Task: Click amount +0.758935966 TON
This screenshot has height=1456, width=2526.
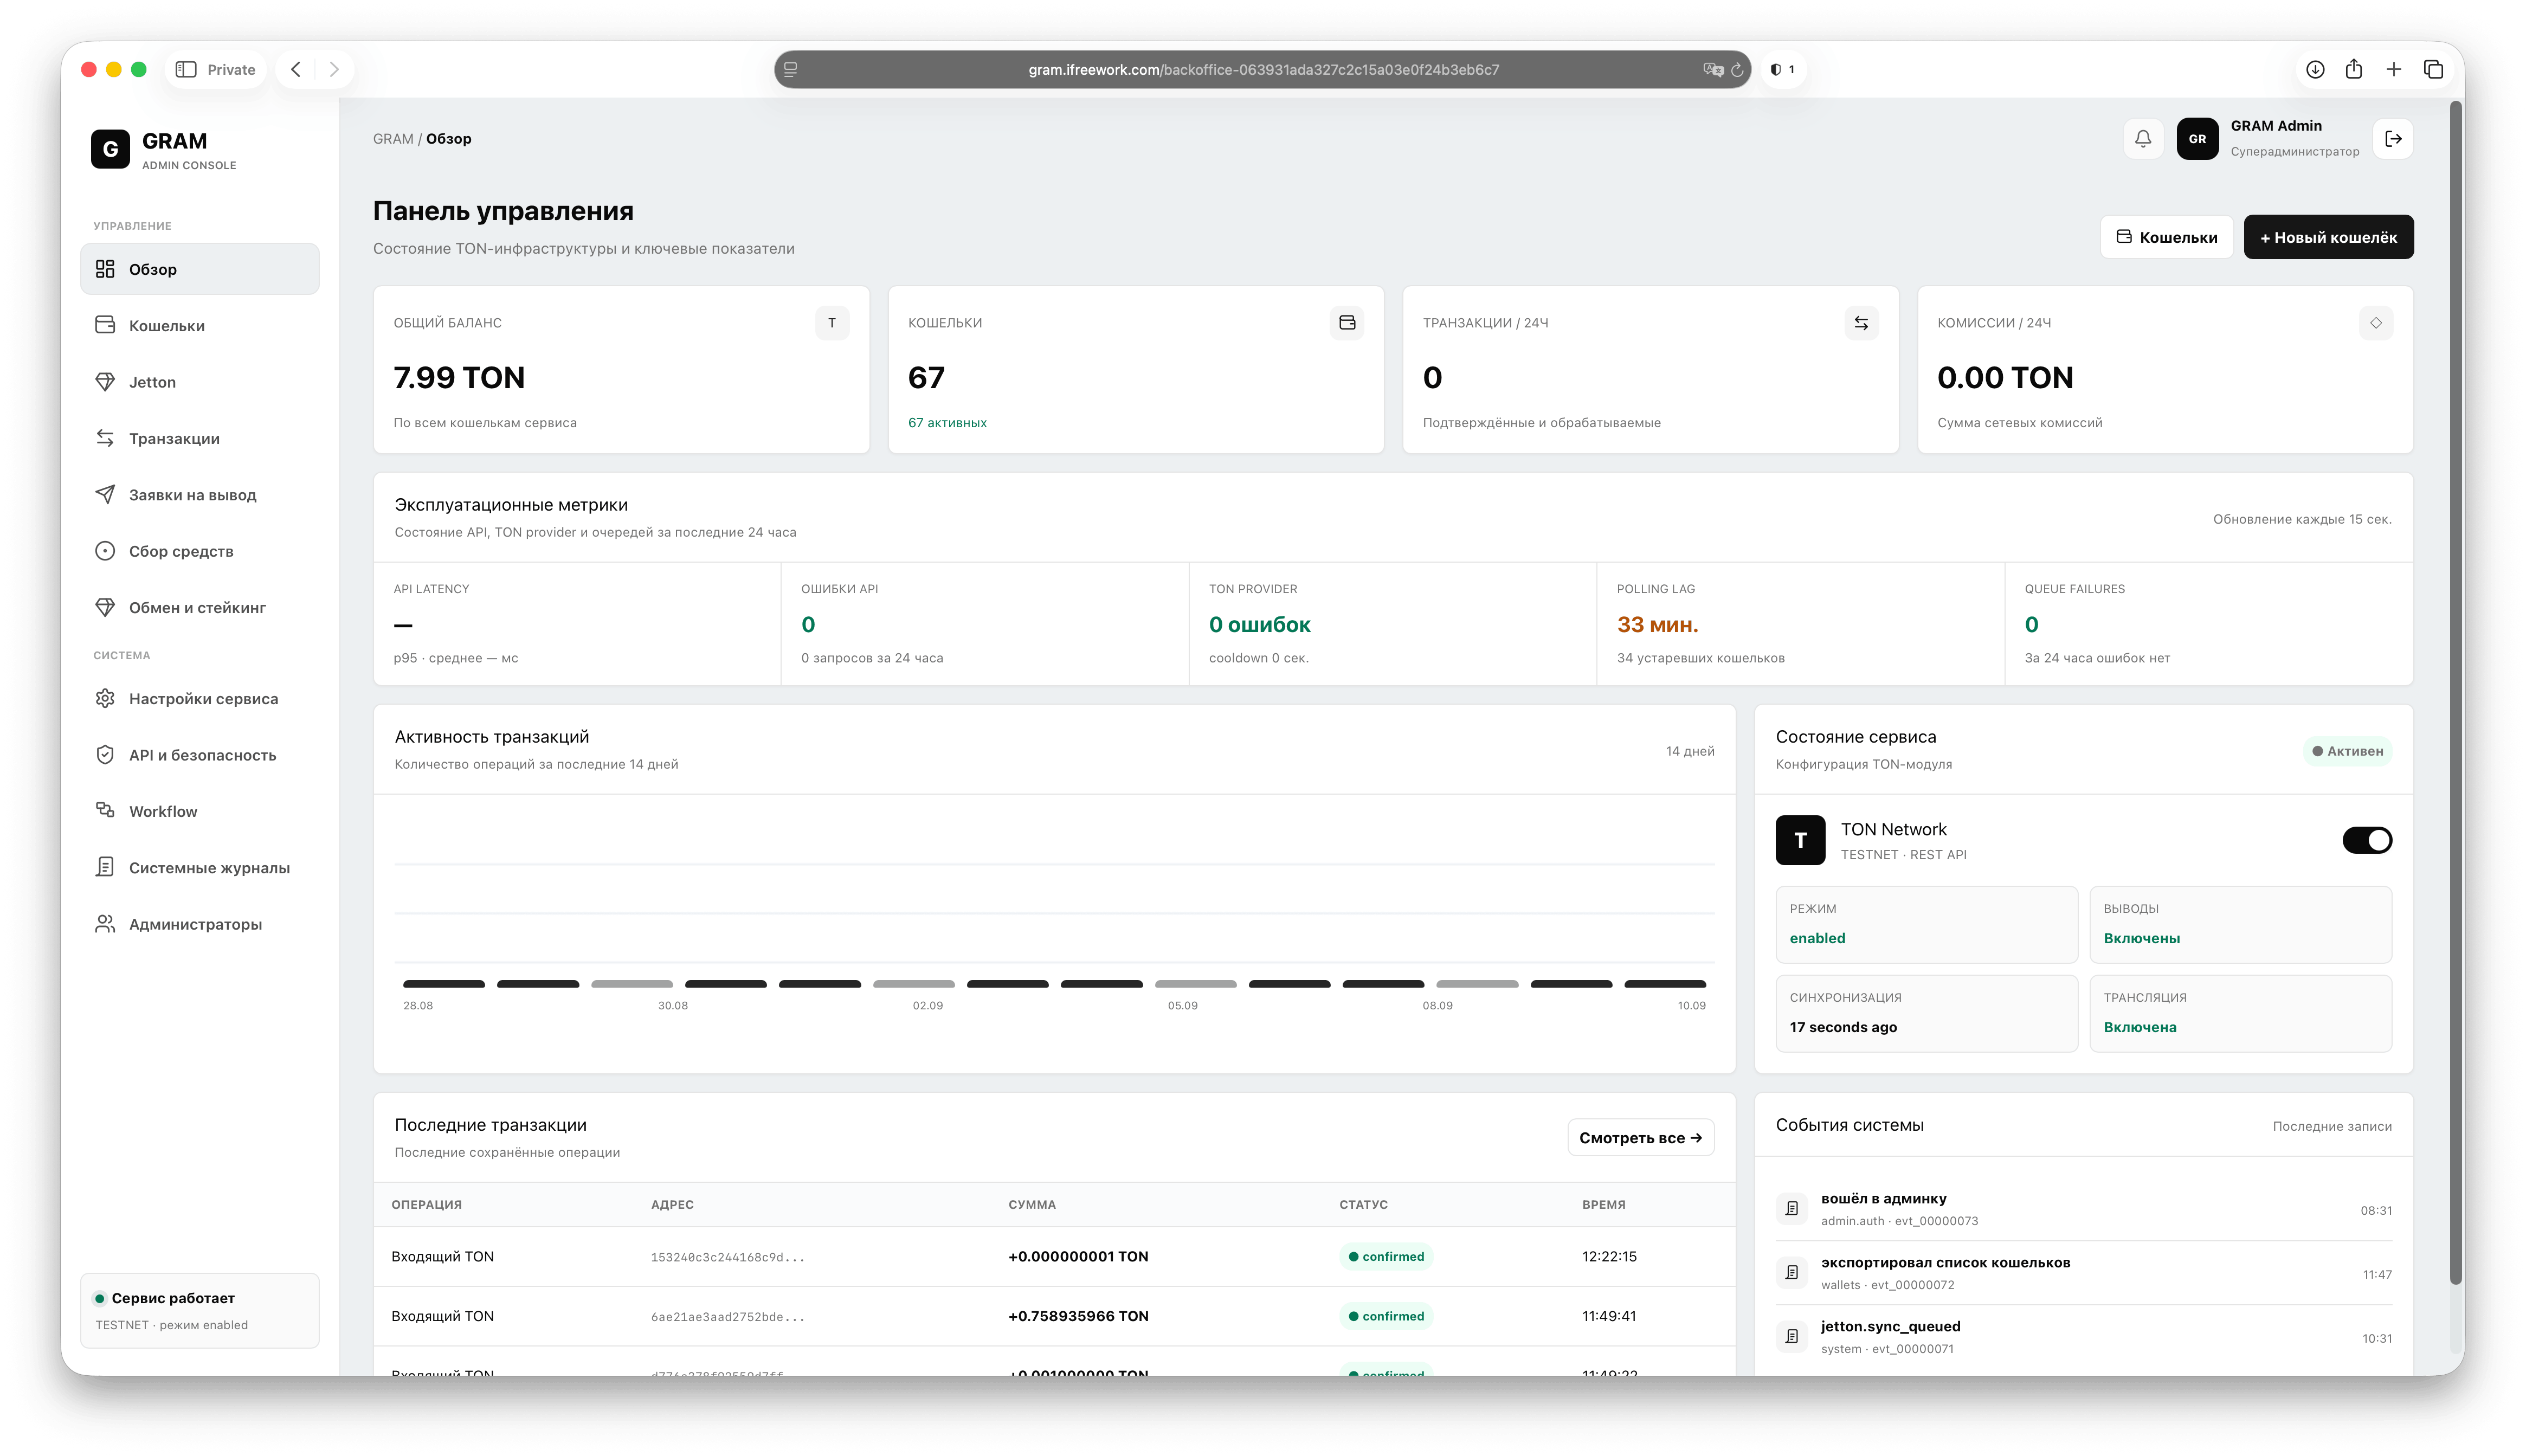Action: point(1078,1316)
